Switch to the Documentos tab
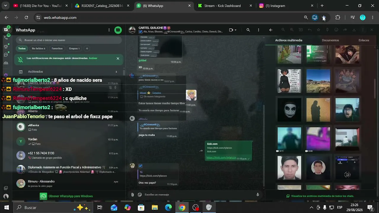 [x=330, y=40]
